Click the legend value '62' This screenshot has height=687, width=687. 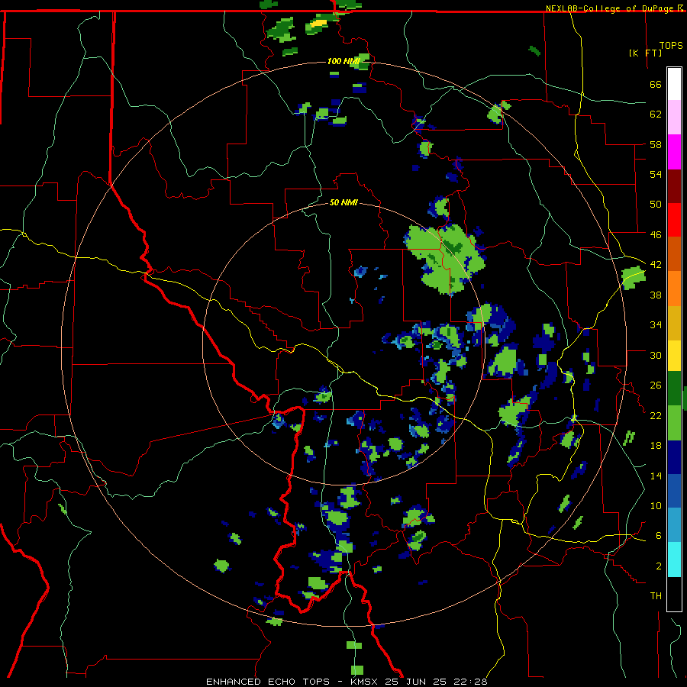click(x=656, y=114)
